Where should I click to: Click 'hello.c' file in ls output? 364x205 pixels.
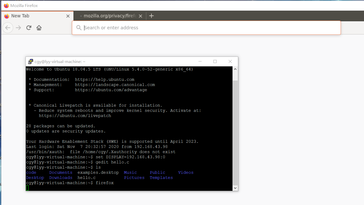coord(87,178)
